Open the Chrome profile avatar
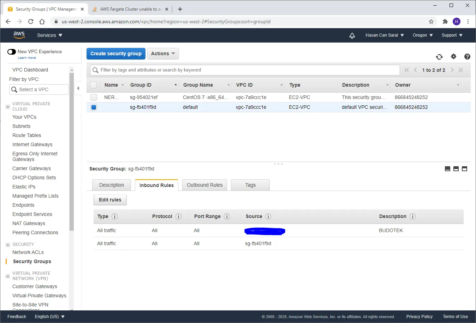 457,21
